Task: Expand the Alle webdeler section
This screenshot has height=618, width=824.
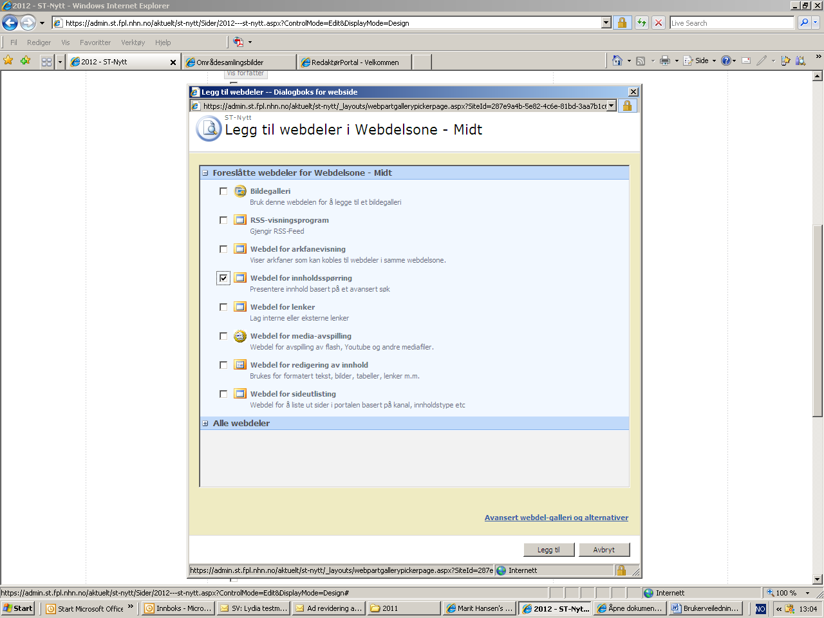Action: [205, 424]
